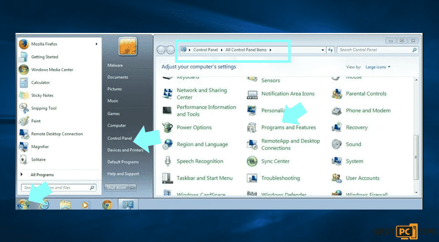Click the Region and Language globe icon
439x242 pixels.
click(x=167, y=144)
